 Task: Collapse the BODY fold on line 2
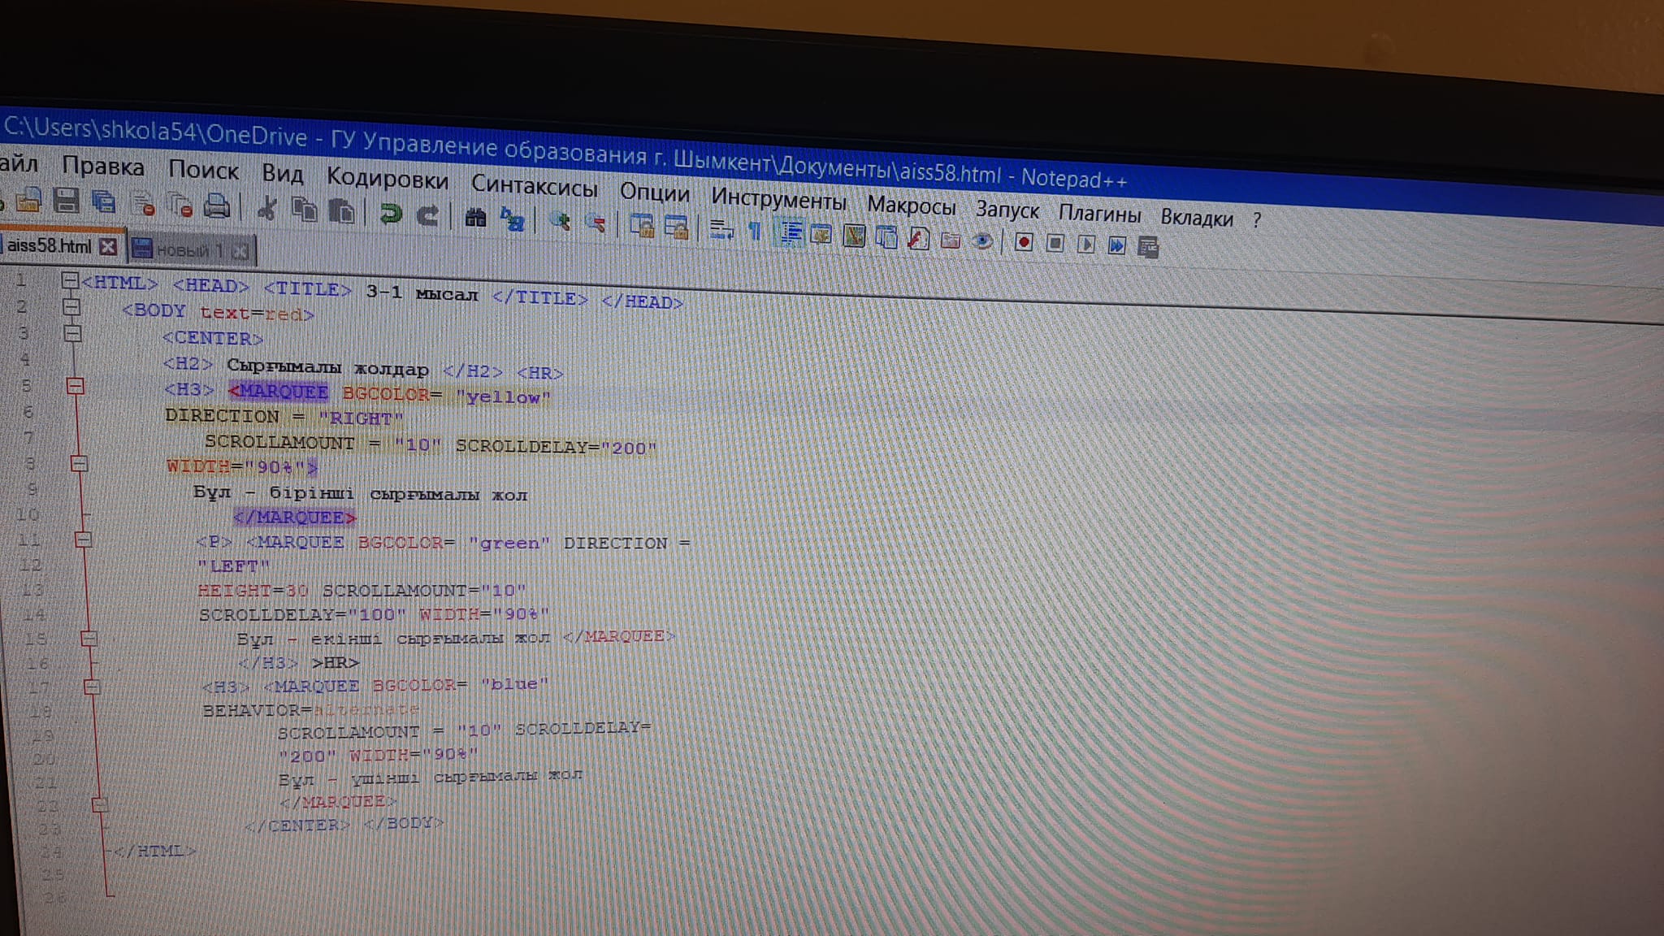[x=71, y=307]
